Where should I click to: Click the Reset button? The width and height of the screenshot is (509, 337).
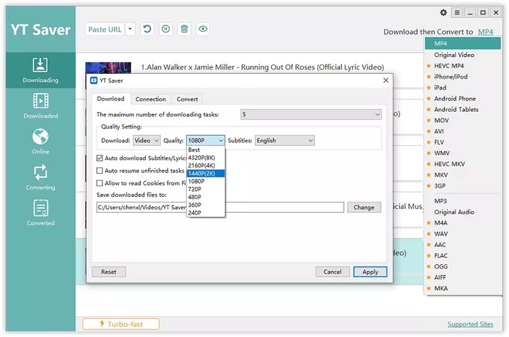point(109,272)
